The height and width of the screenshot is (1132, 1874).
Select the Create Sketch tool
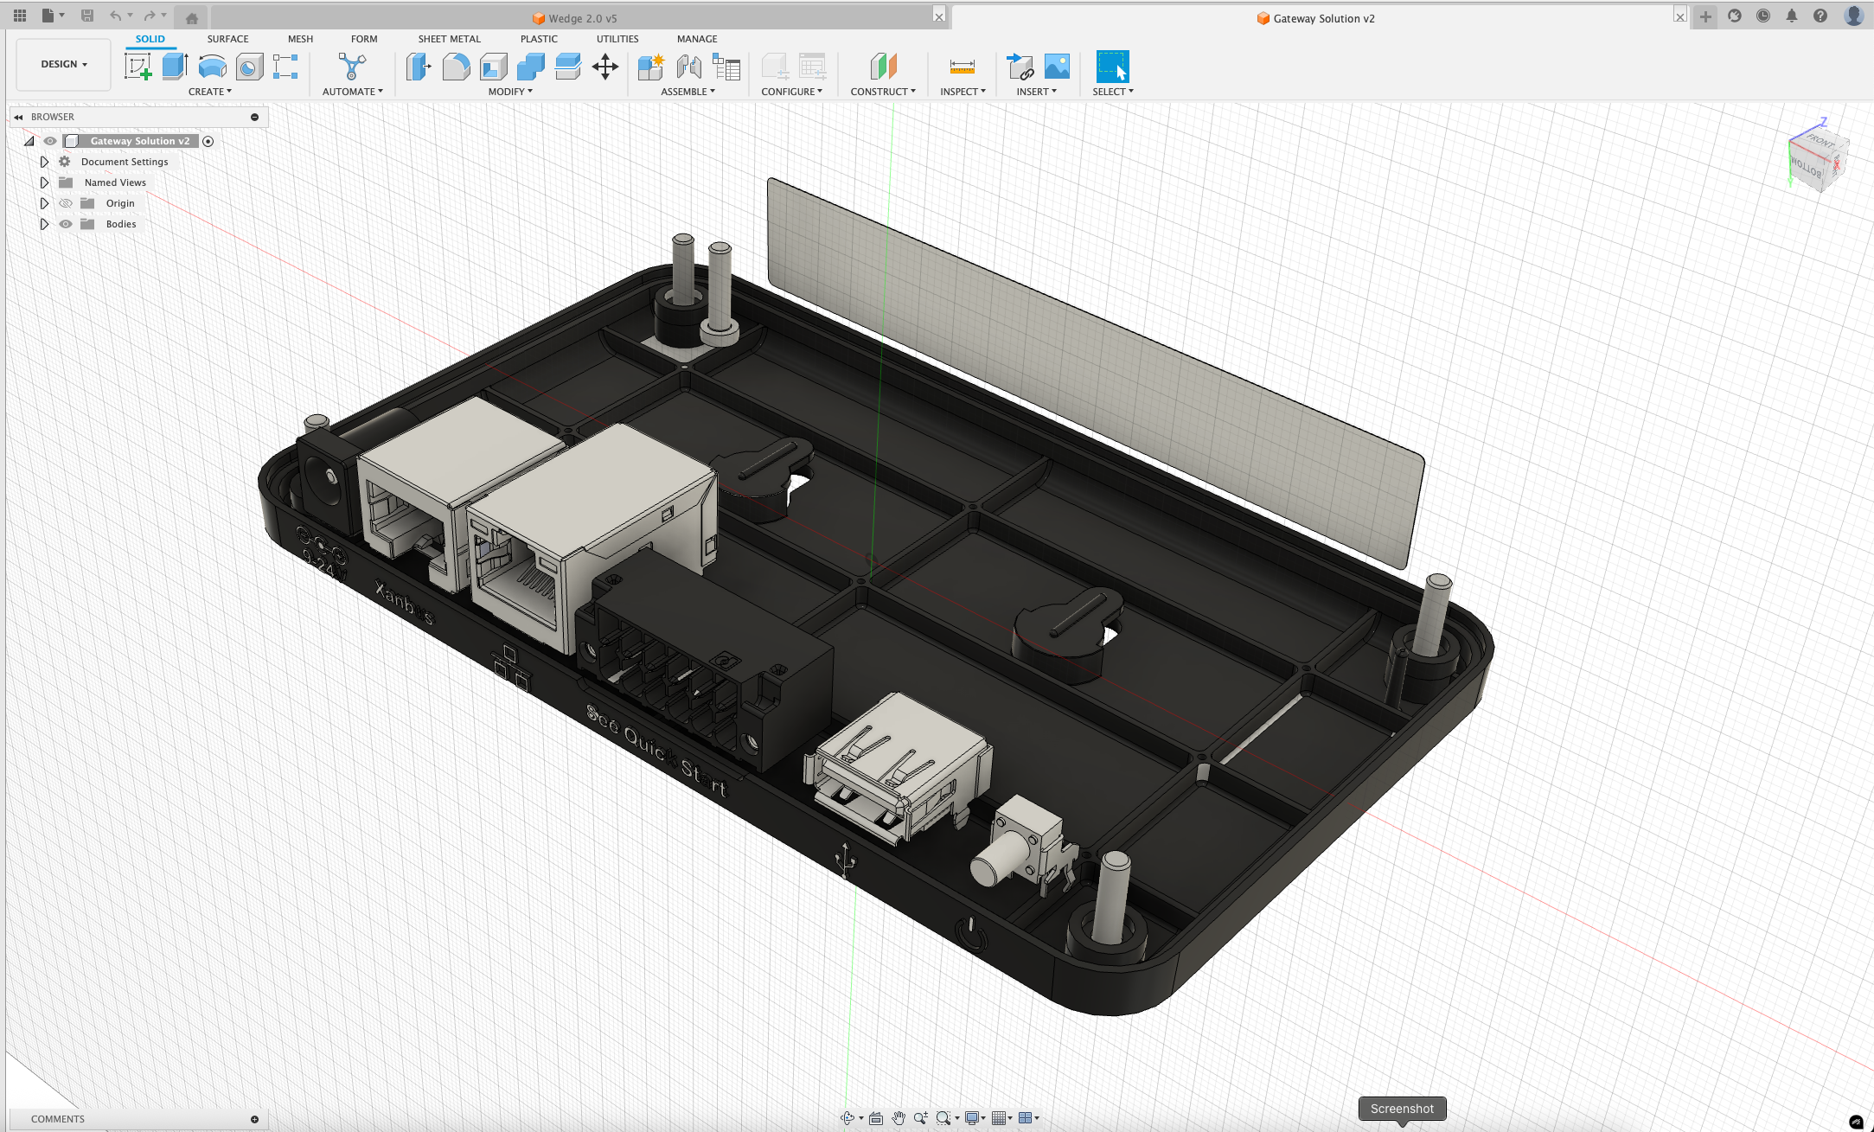click(x=138, y=67)
